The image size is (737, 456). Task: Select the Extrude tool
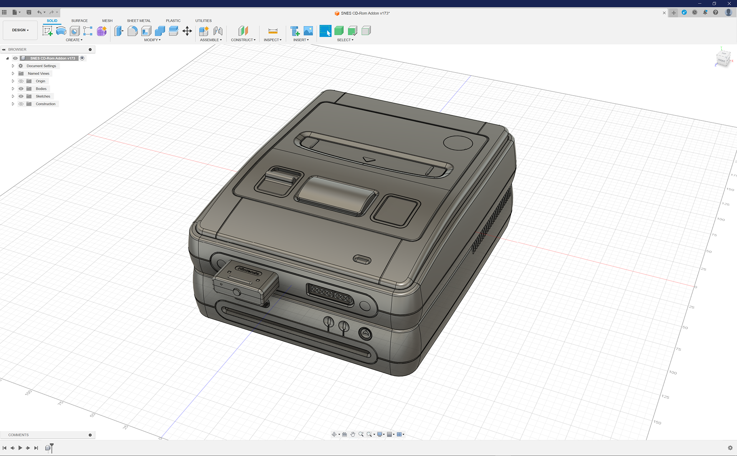61,31
